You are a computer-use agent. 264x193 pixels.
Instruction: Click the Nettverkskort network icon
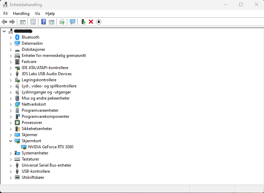pyautogui.click(x=17, y=104)
